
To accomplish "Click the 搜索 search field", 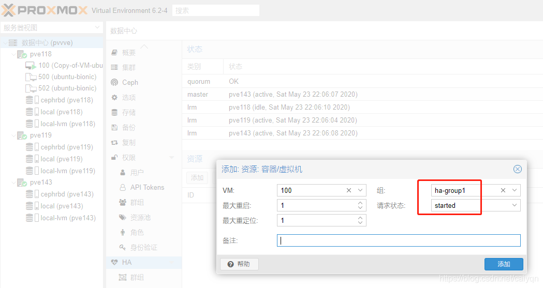I will [x=216, y=10].
